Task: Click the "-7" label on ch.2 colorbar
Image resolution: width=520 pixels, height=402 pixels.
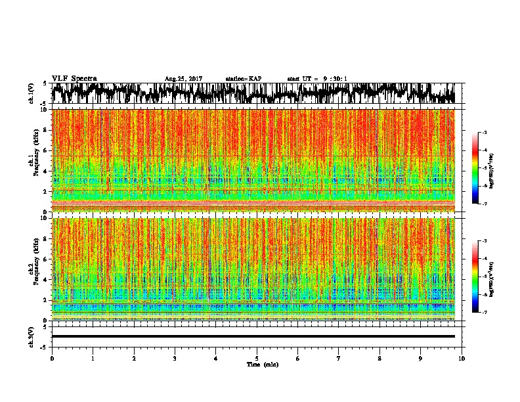Action: point(484,312)
